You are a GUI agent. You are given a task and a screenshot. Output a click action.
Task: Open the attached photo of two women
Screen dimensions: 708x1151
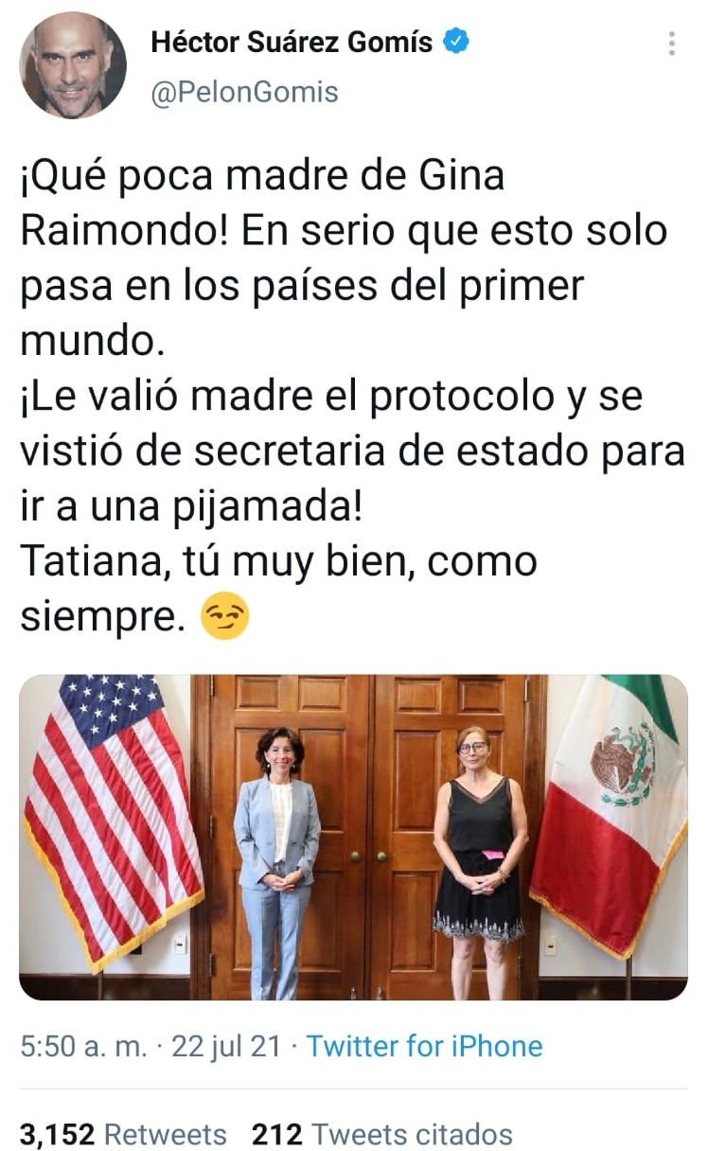point(353,837)
